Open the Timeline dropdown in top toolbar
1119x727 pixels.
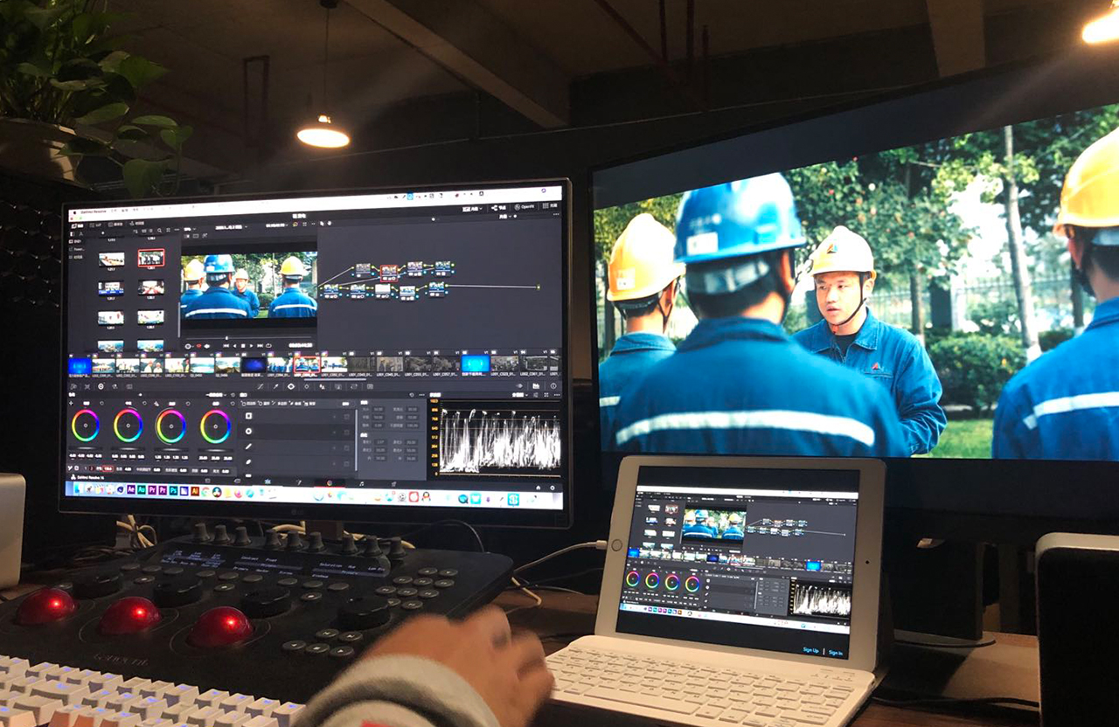pyautogui.click(x=473, y=210)
